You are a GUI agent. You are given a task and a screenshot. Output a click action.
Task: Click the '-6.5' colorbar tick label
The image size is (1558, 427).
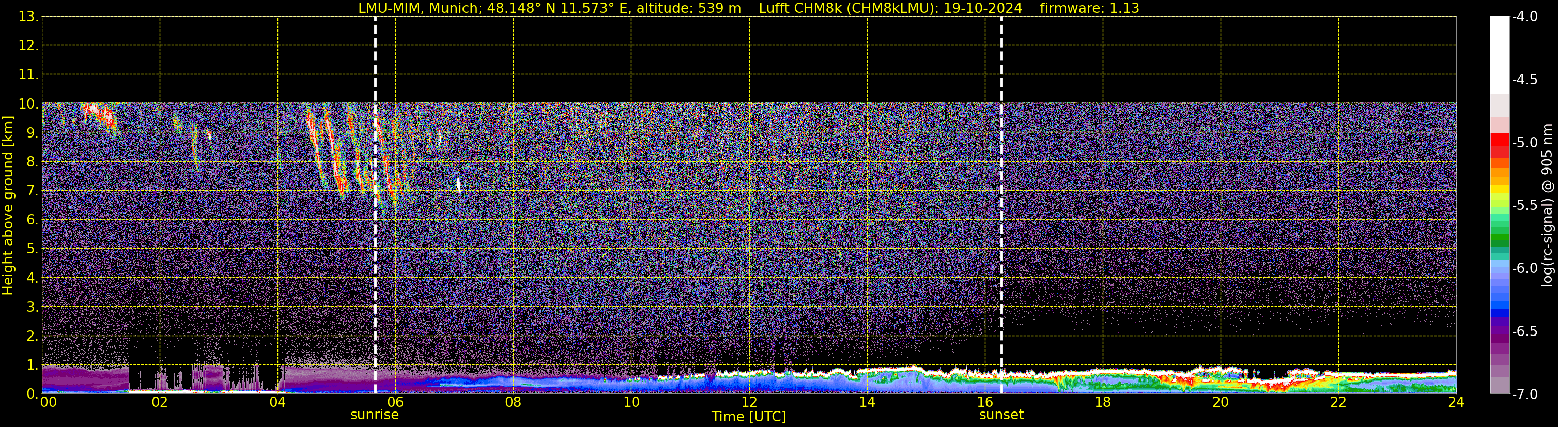[1524, 331]
